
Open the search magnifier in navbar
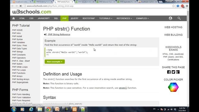coord(179,18)
